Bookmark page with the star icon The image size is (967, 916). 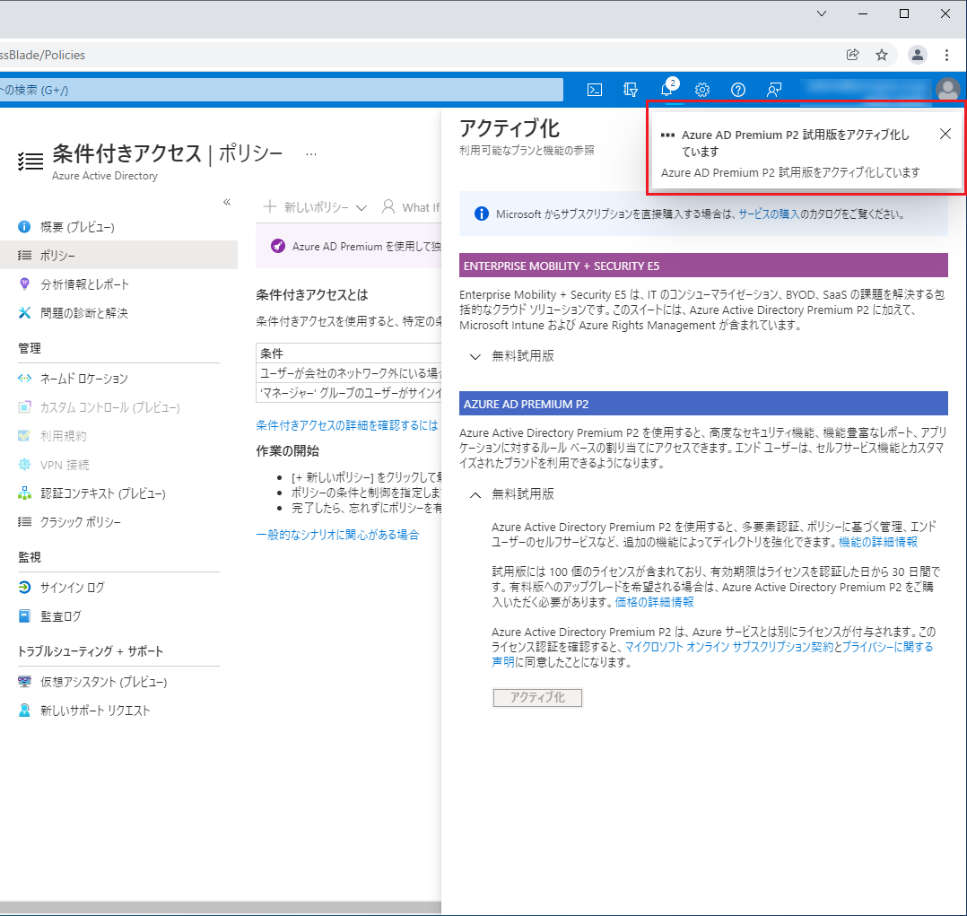[882, 55]
